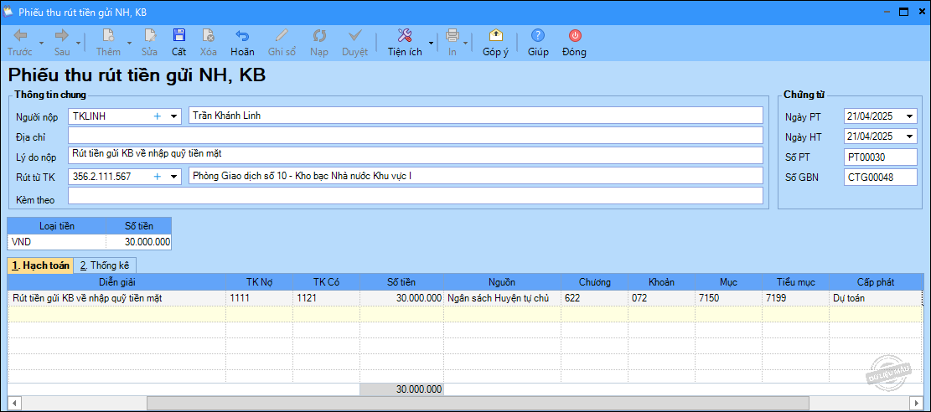Click the app icon in the title bar

(8, 11)
